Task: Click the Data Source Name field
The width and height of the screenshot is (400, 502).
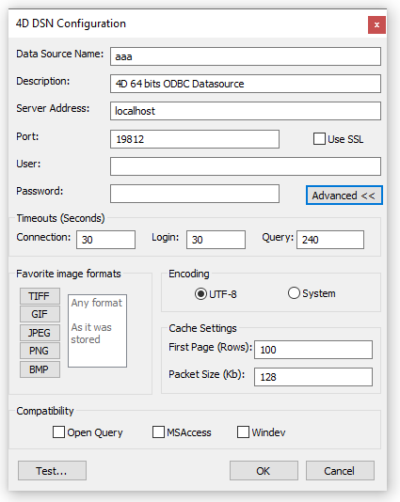Action: [246, 56]
